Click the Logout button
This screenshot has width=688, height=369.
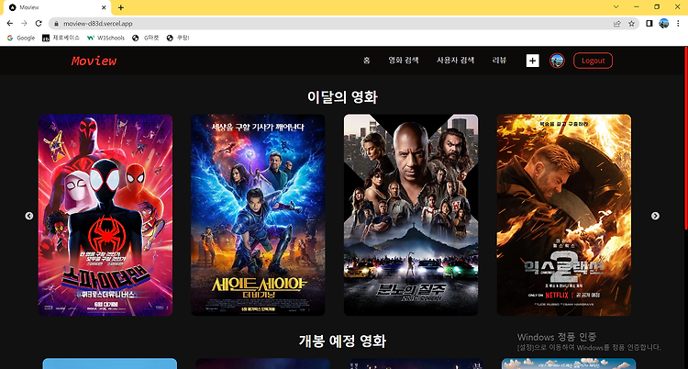[593, 61]
